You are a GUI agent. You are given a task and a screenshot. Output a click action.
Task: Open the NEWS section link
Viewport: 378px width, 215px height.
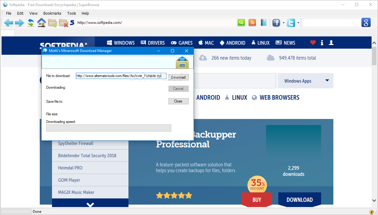[x=285, y=43]
